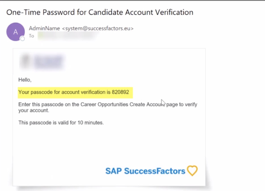
Task: Click the system@successfactors.eu email address
Action: click(97, 28)
